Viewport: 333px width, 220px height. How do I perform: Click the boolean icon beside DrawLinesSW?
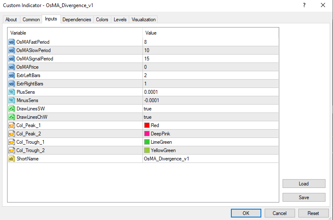coord(12,109)
